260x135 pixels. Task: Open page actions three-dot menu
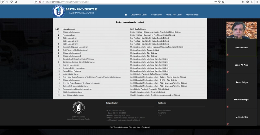click(x=215, y=2)
